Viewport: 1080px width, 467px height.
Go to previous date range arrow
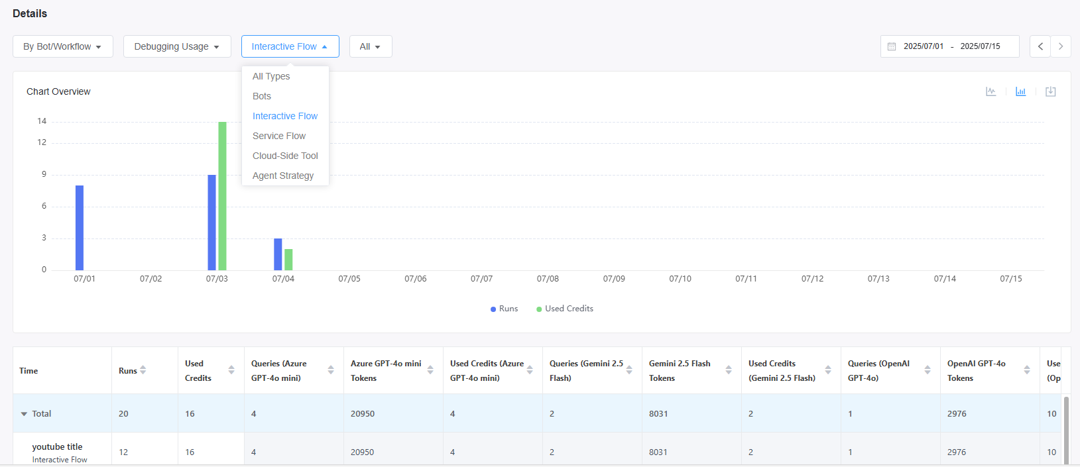[x=1040, y=46]
